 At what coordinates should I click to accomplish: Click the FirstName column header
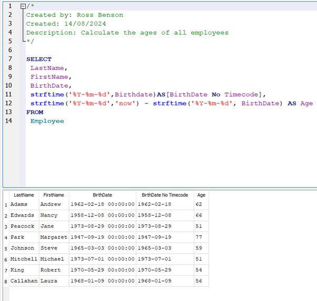coord(53,195)
